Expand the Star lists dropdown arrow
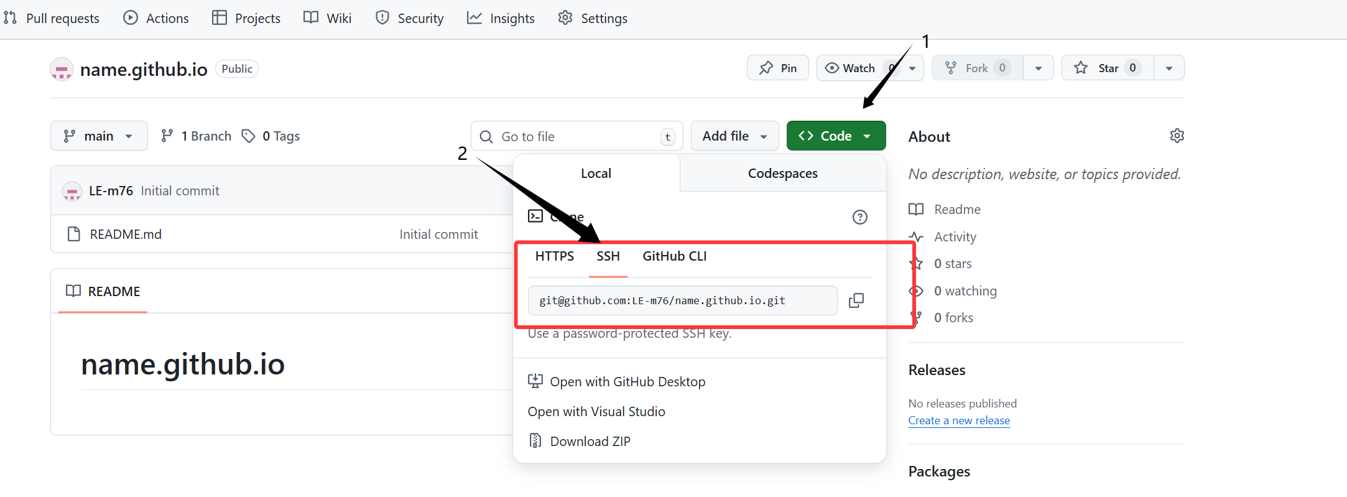Image resolution: width=1347 pixels, height=497 pixels. tap(1169, 68)
